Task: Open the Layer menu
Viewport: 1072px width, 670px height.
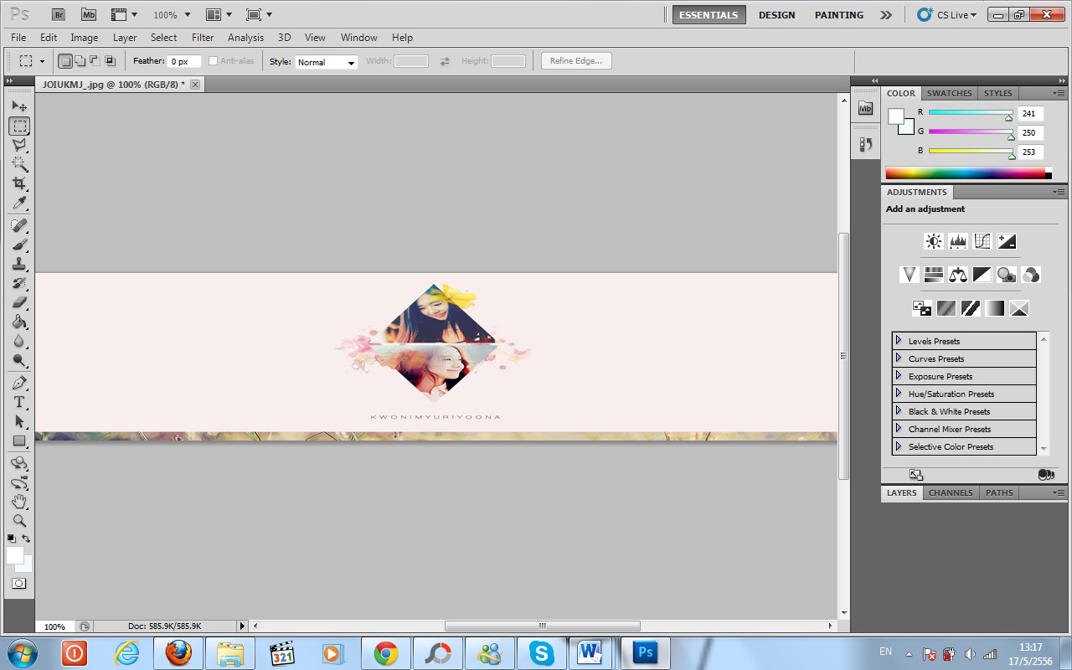Action: pos(125,38)
